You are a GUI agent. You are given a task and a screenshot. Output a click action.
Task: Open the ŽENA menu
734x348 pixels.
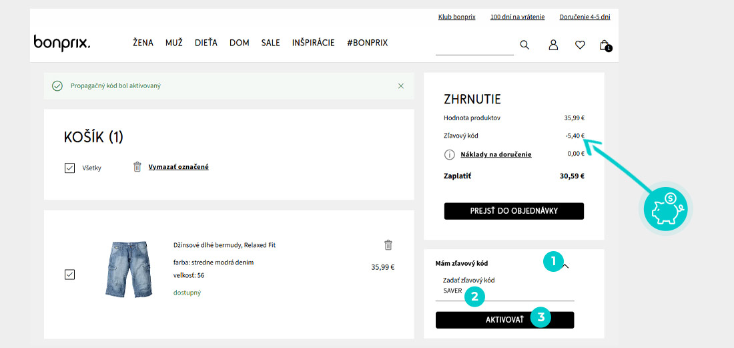(143, 43)
